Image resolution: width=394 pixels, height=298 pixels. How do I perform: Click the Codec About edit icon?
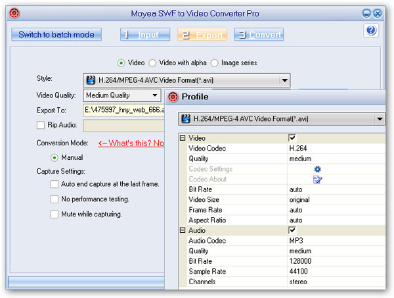[317, 179]
